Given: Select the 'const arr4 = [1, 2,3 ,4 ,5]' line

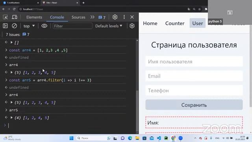Looking at the screenshot, I should [x=39, y=50].
